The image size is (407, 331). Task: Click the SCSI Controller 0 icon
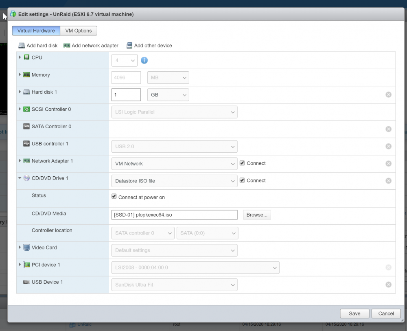click(26, 109)
